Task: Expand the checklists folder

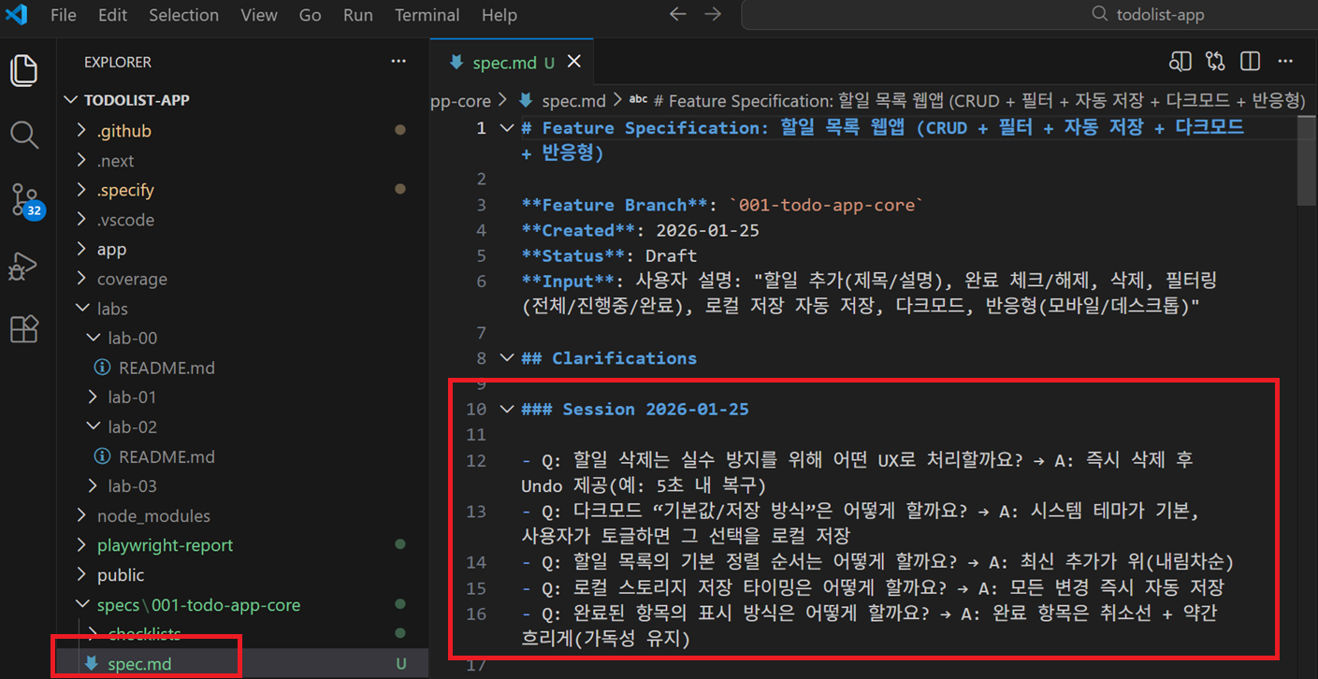Action: (x=144, y=634)
